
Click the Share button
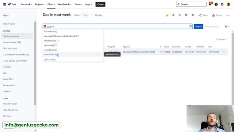pos(203,15)
